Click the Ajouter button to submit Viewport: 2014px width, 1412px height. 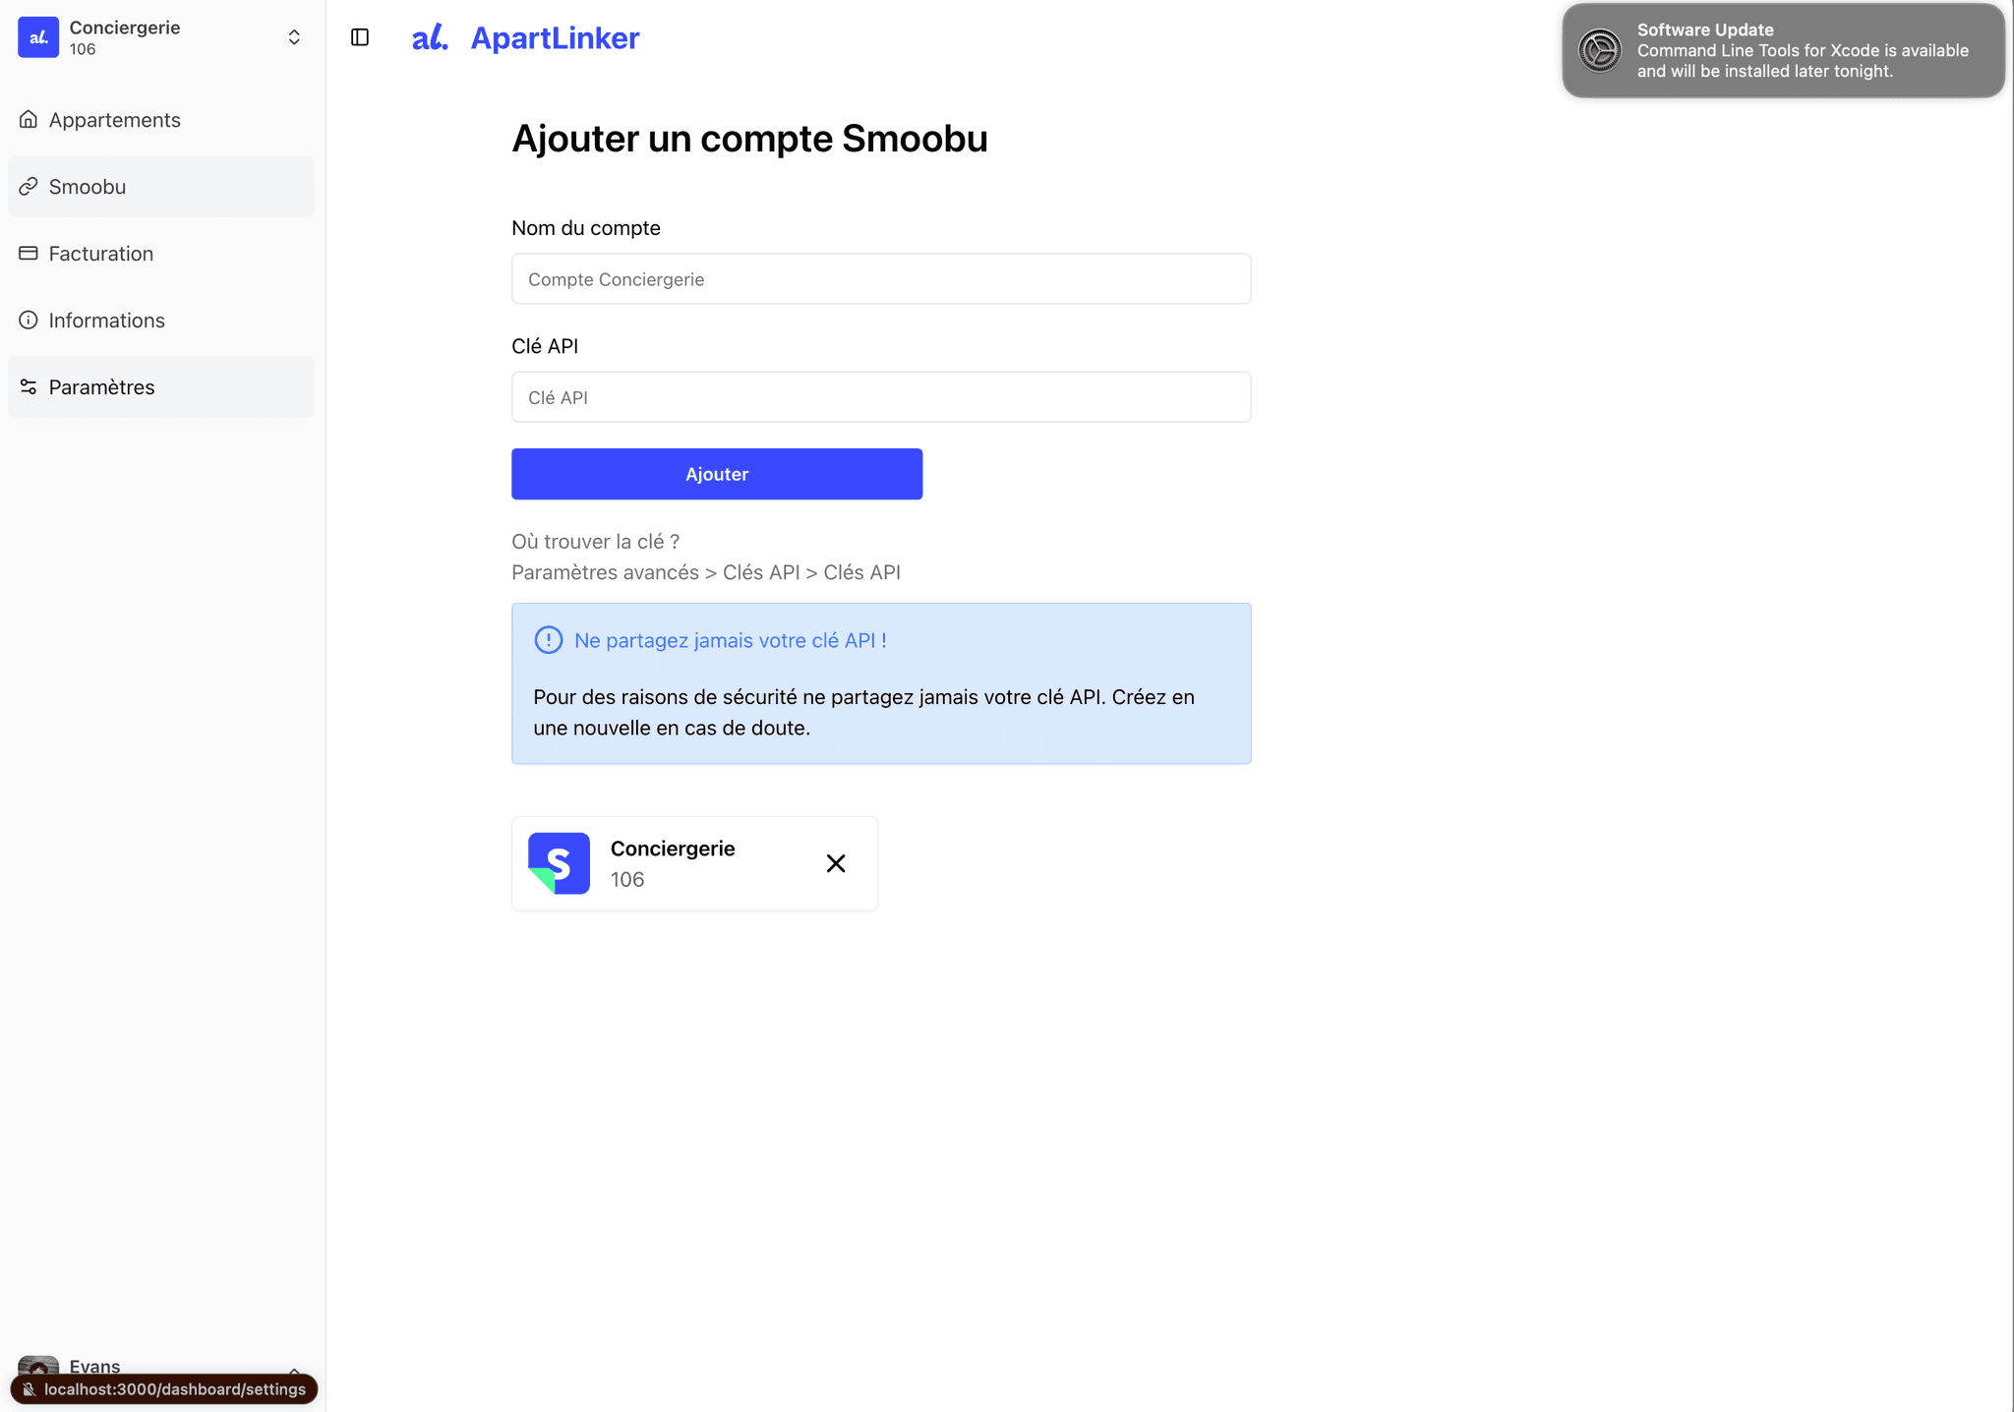[x=716, y=474]
